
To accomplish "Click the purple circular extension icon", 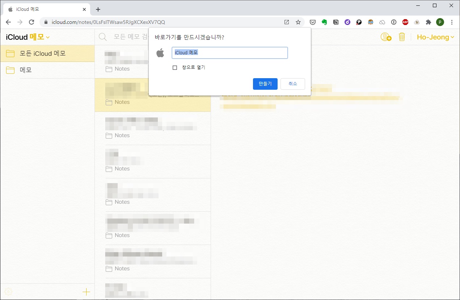I will (x=347, y=22).
